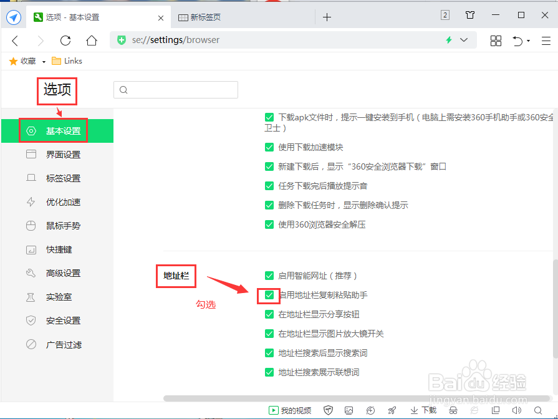Toggle the 新建下载后显示下载窗口 checkbox
The height and width of the screenshot is (419, 558).
click(x=269, y=166)
